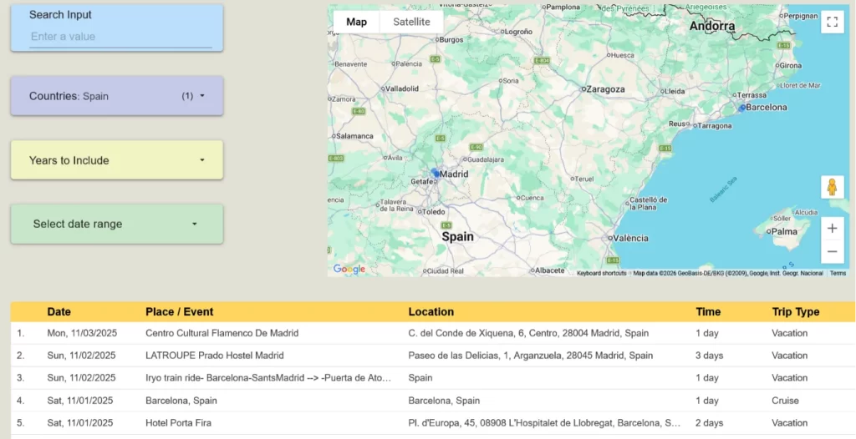Open Keyboard shortcuts on the map
Image resolution: width=856 pixels, height=439 pixels.
coord(602,273)
